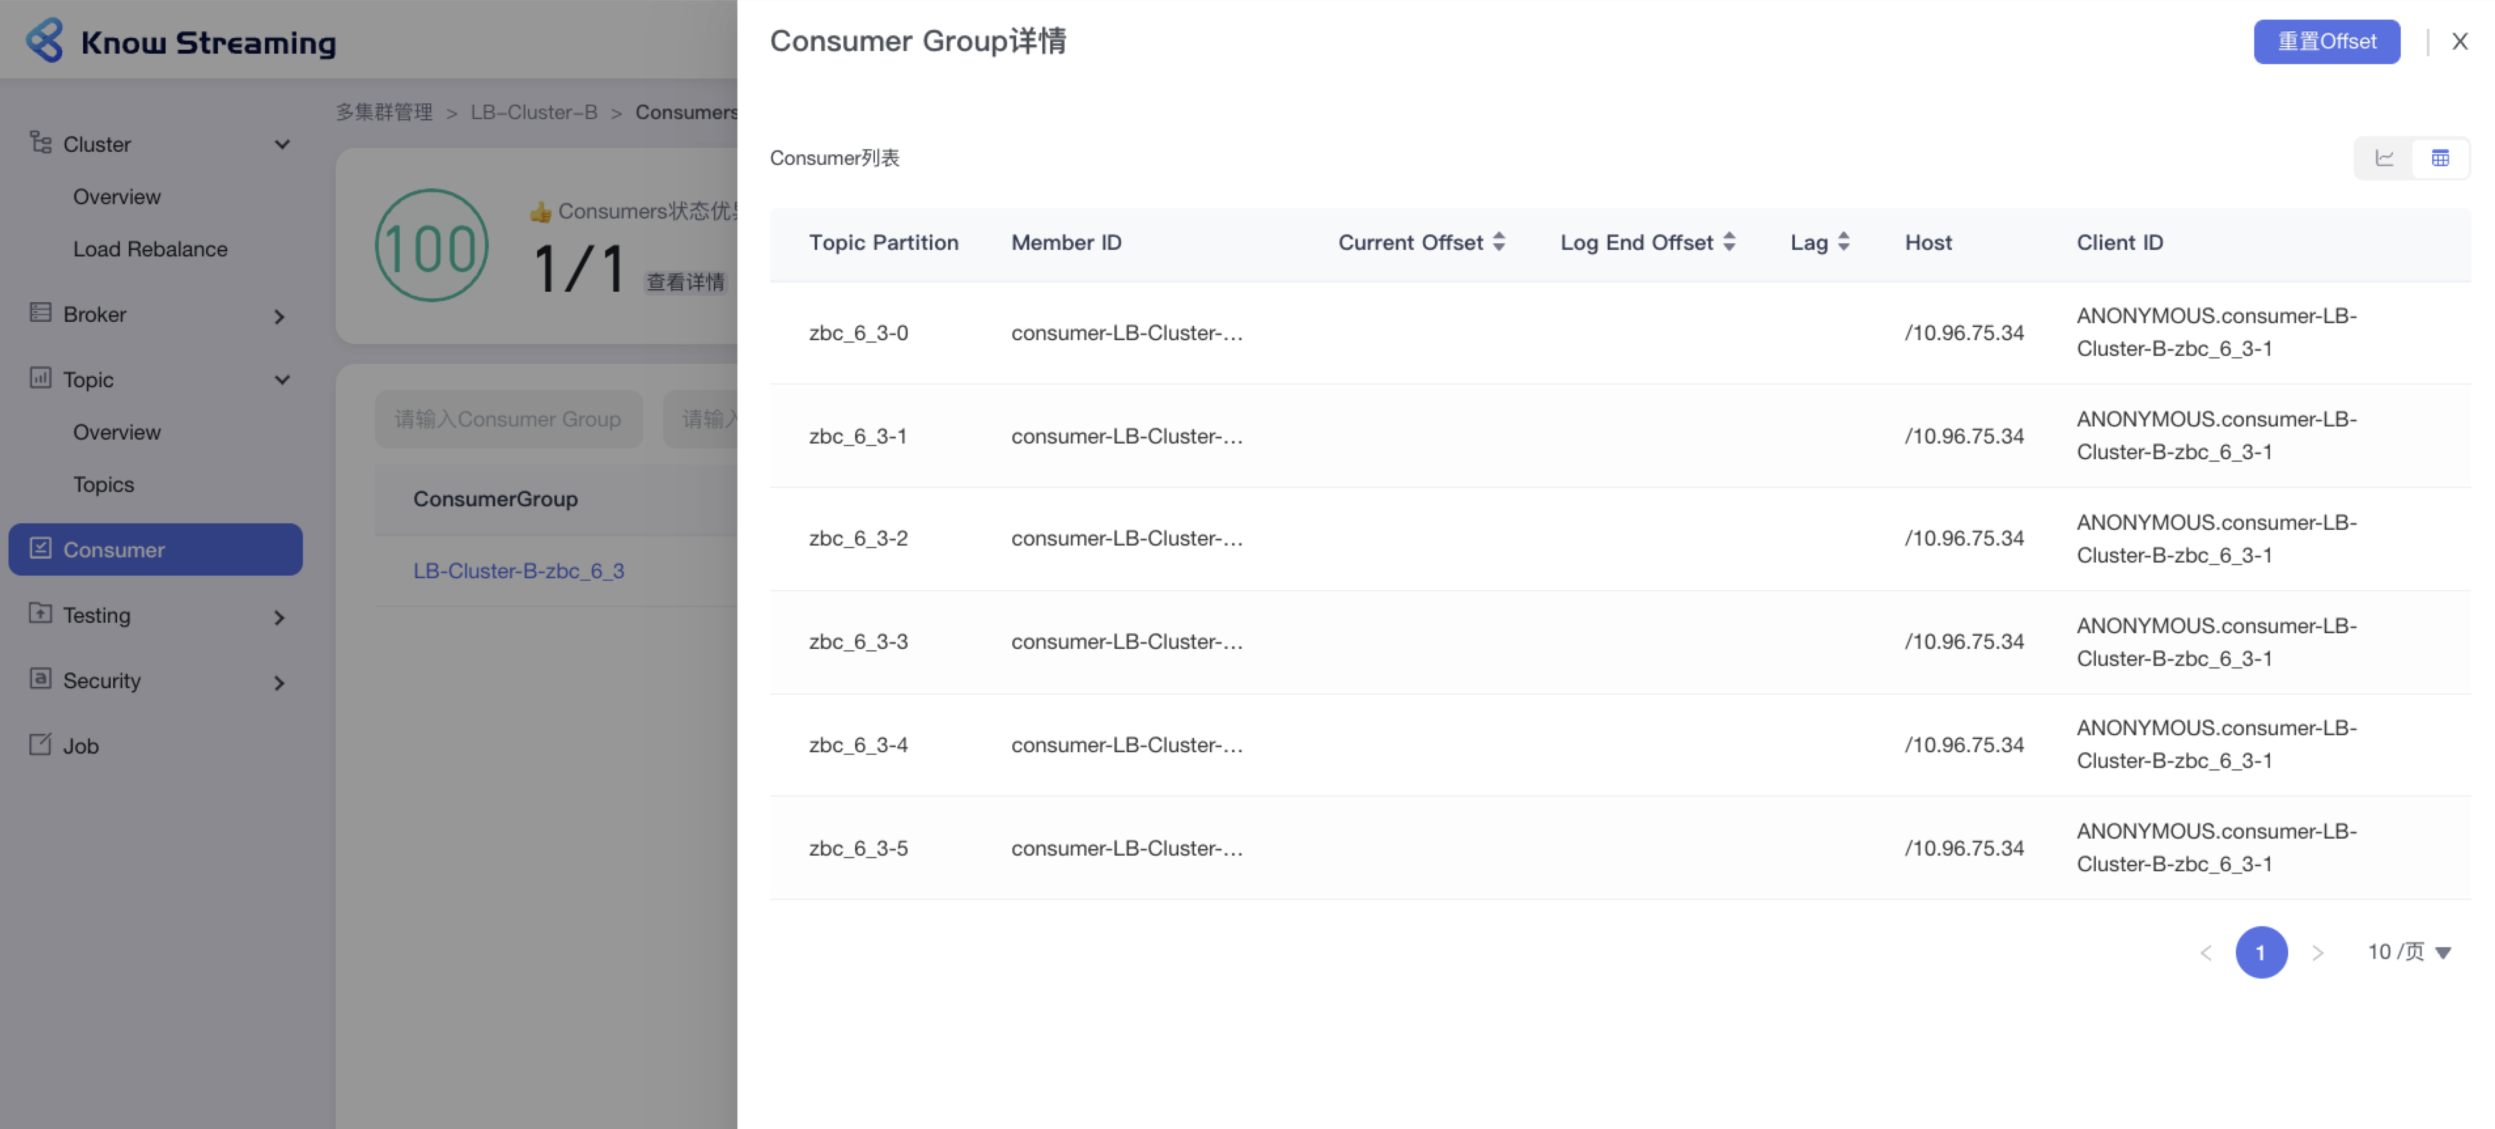Sort by Lag column

[1843, 242]
